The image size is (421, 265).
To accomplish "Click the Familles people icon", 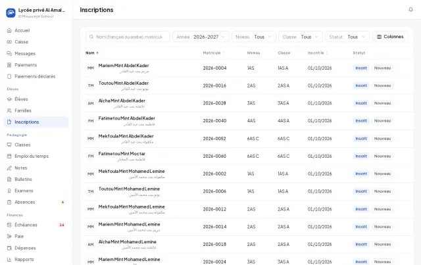I will pyautogui.click(x=9, y=110).
